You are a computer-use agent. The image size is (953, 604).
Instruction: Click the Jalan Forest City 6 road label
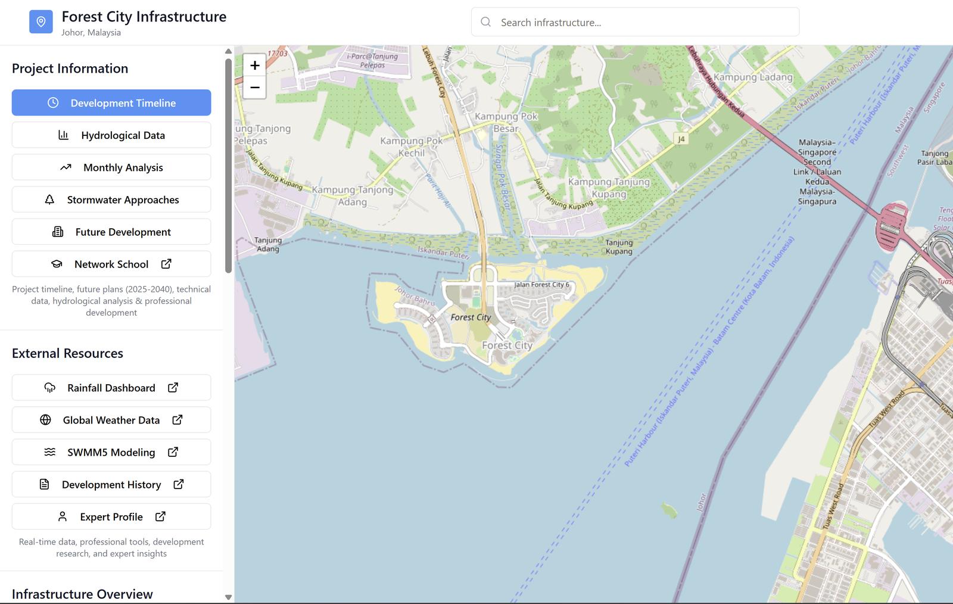[x=541, y=285]
